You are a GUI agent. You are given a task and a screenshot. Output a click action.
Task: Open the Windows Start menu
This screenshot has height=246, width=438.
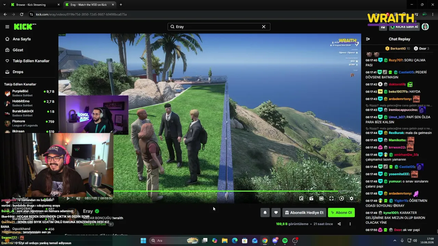point(143,241)
